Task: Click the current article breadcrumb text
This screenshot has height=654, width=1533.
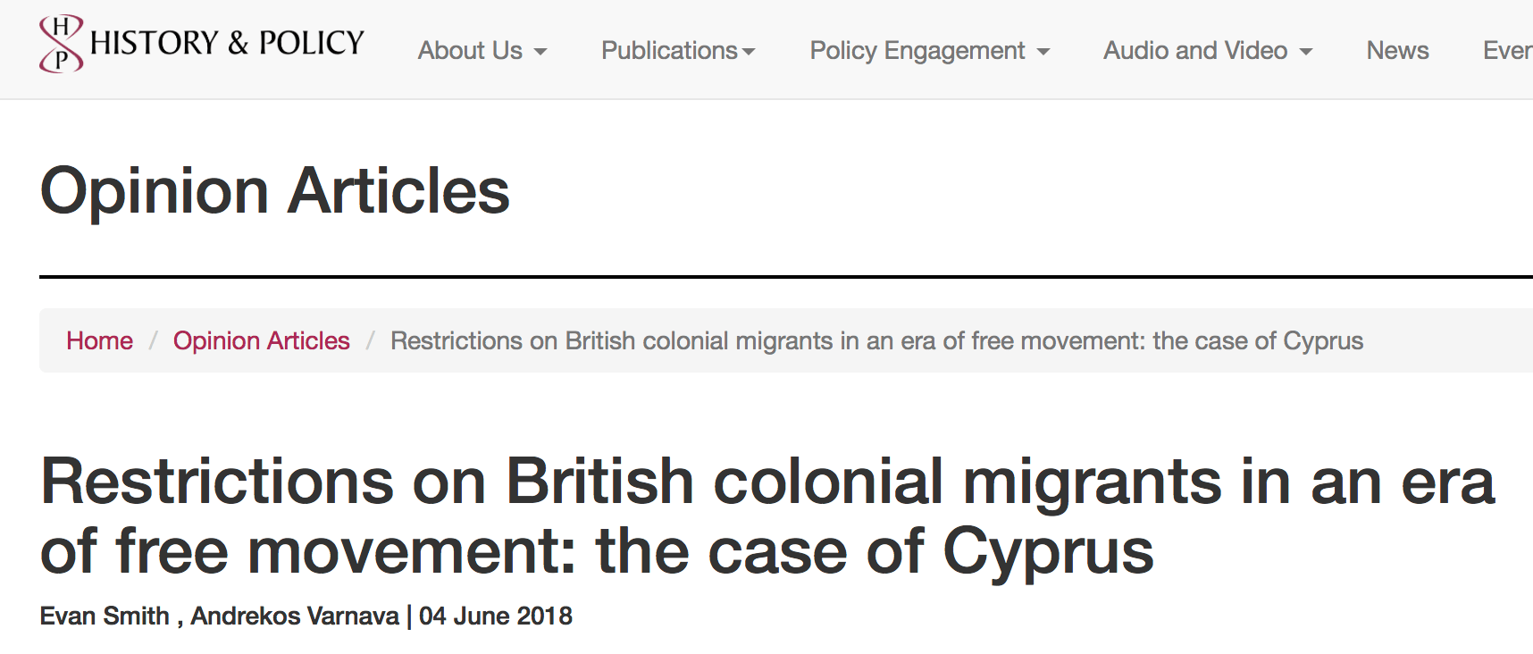Action: click(x=876, y=341)
